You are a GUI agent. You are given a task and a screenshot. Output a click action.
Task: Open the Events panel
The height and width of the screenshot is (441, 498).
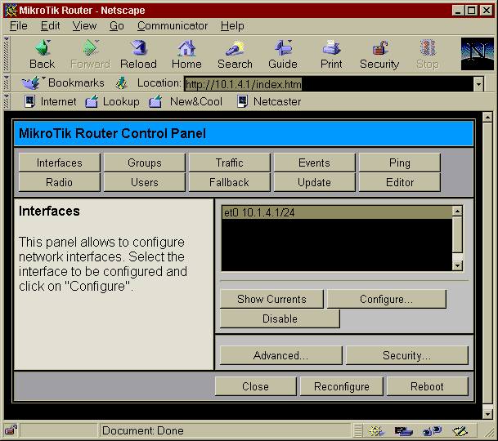click(x=315, y=163)
